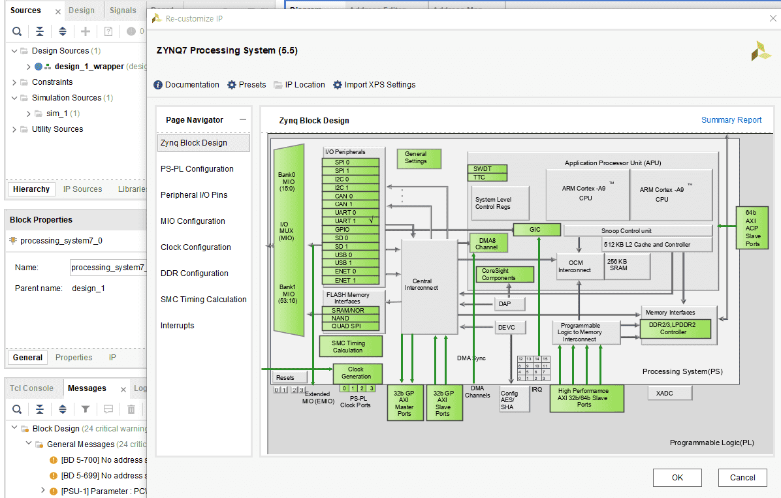Open the Presets menu
The image size is (781, 498).
pyautogui.click(x=247, y=85)
